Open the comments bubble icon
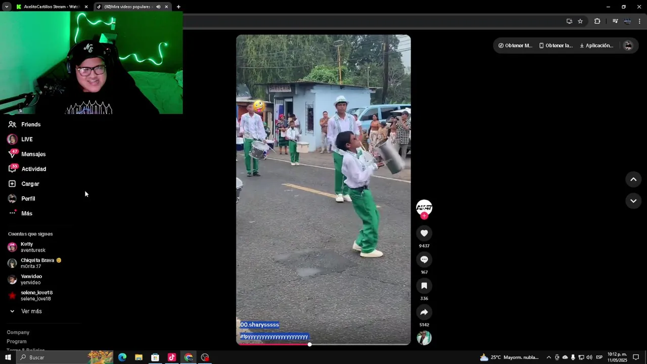This screenshot has width=647, height=364. point(424,259)
